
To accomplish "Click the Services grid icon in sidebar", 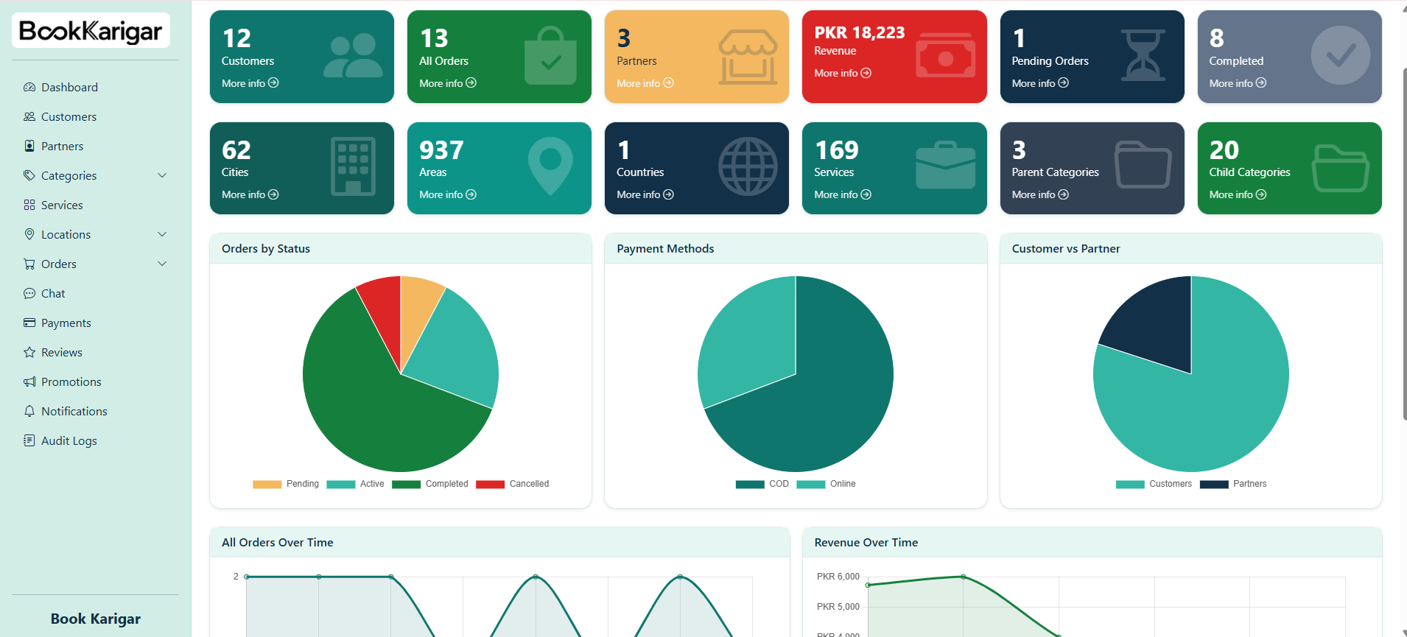I will point(29,205).
